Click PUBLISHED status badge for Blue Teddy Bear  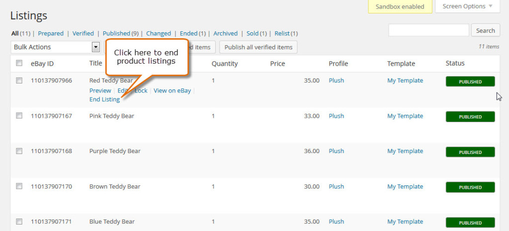point(470,223)
